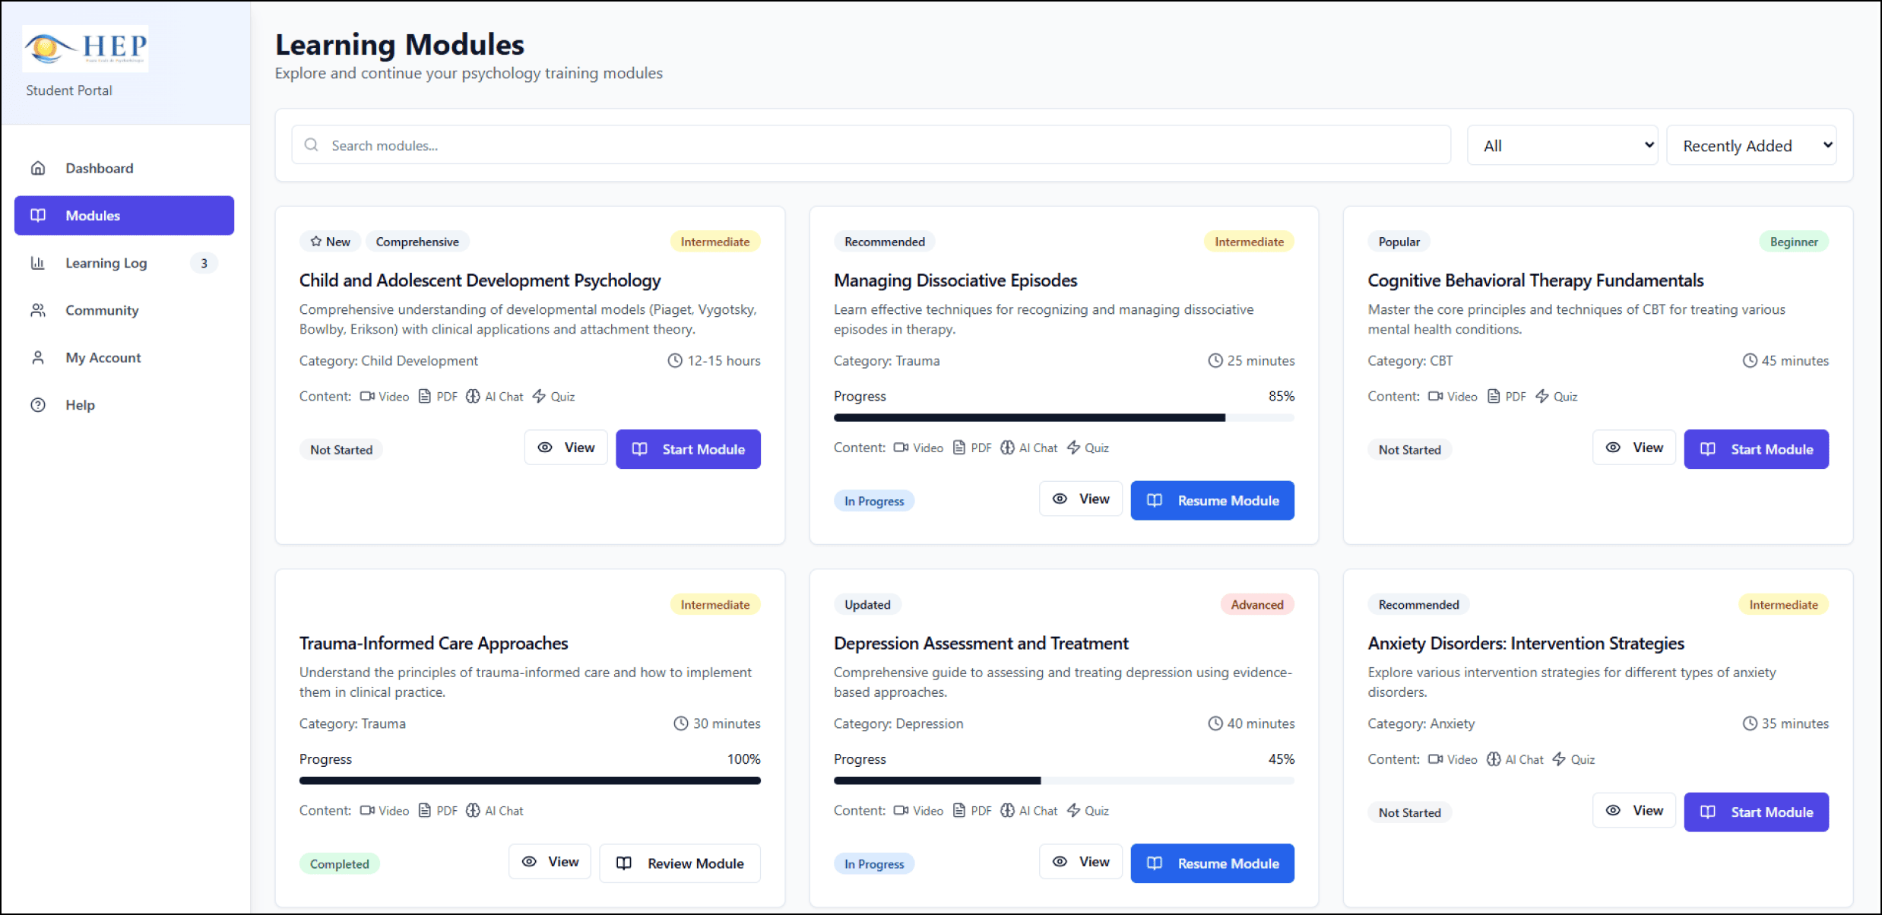The image size is (1882, 915).
Task: Click the 100% progress bar
Action: [530, 780]
